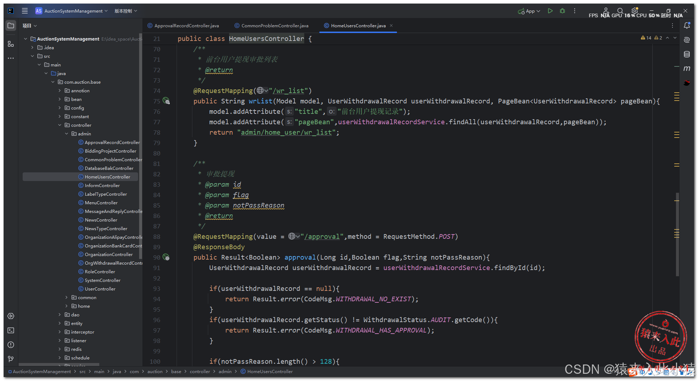Click the wrList method name

pyautogui.click(x=260, y=101)
